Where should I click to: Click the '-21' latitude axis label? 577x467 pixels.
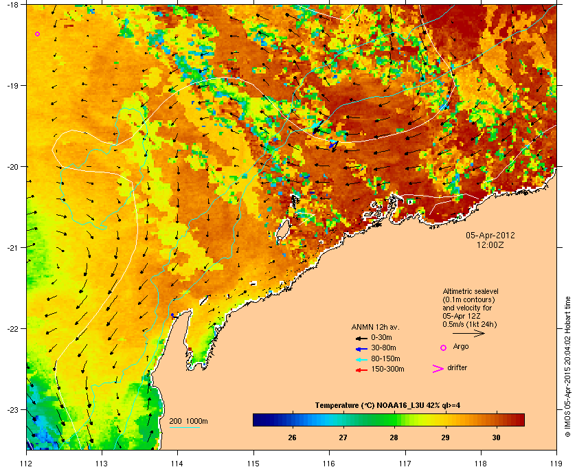click(x=12, y=248)
